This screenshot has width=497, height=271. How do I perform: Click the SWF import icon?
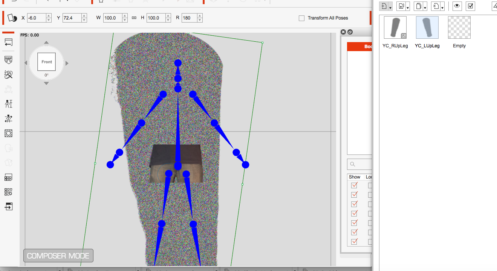tap(8, 59)
